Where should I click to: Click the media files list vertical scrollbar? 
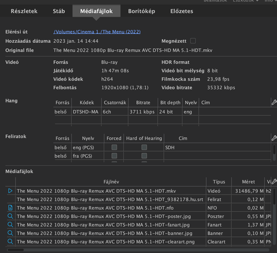click(x=274, y=196)
